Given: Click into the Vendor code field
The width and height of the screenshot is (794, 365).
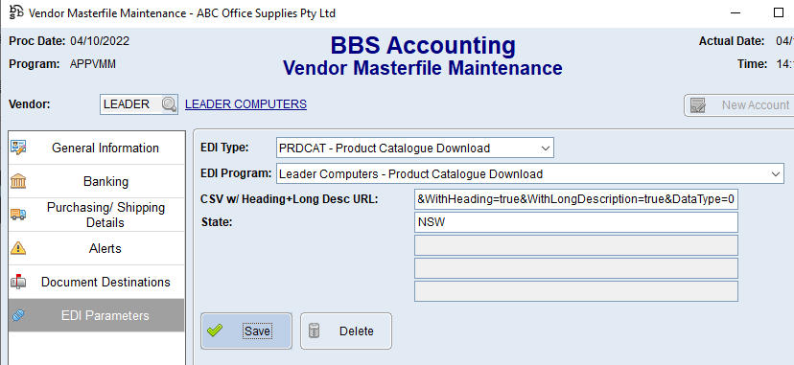Looking at the screenshot, I should tap(131, 104).
